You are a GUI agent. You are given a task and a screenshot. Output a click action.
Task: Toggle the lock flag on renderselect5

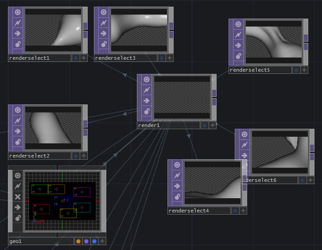(238, 56)
